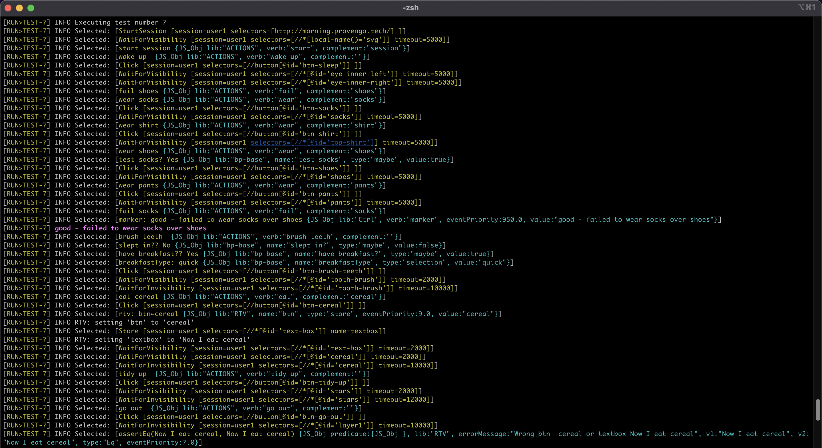Click the 'breakfastType: quick' line
Viewport: 822px width, 448px height.
pos(259,263)
